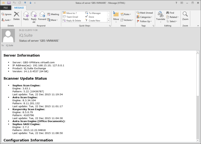Select the MESSAGE ribbon tab
Screen dimensions: 201x144
click(19, 8)
